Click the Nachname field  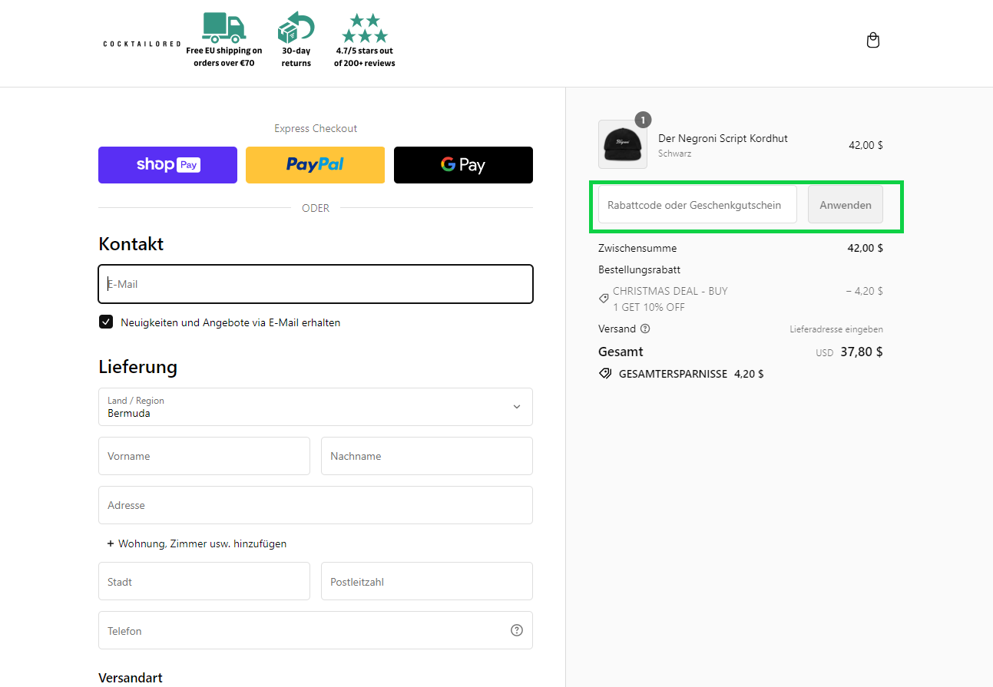[x=427, y=456]
